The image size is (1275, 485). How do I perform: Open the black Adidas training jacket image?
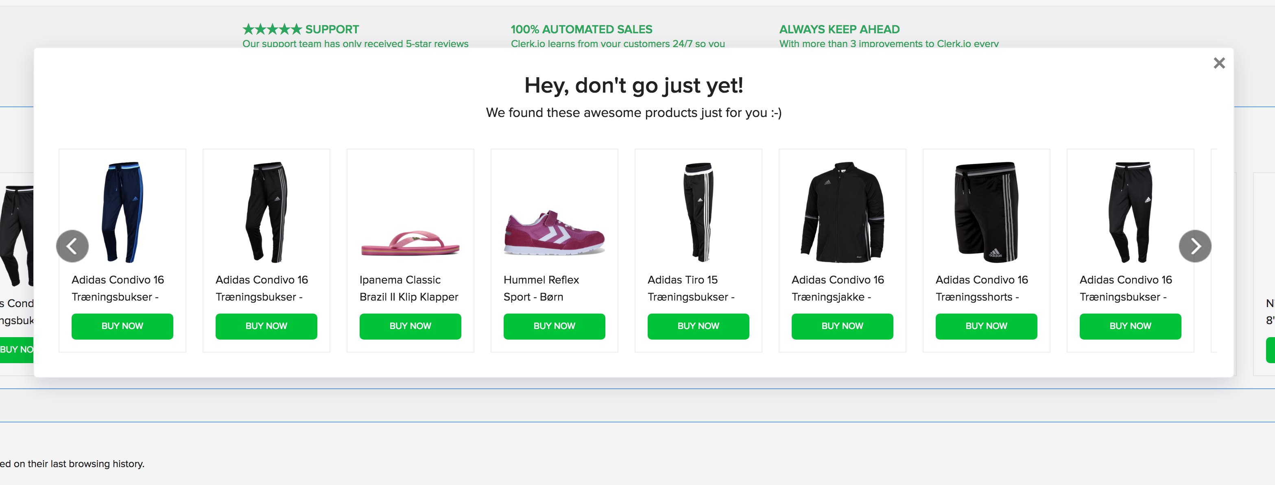(x=842, y=212)
